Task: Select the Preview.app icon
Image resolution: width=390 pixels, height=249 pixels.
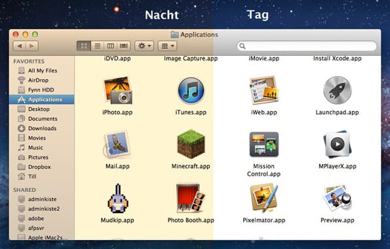Action: (337, 198)
